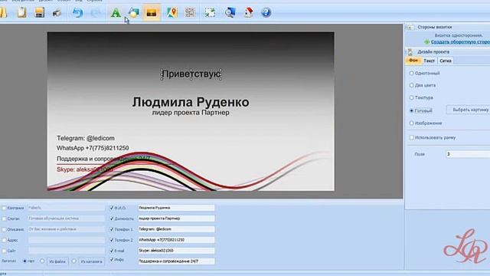
Task: Uncheck the Инфо checkbox
Action: point(112,259)
